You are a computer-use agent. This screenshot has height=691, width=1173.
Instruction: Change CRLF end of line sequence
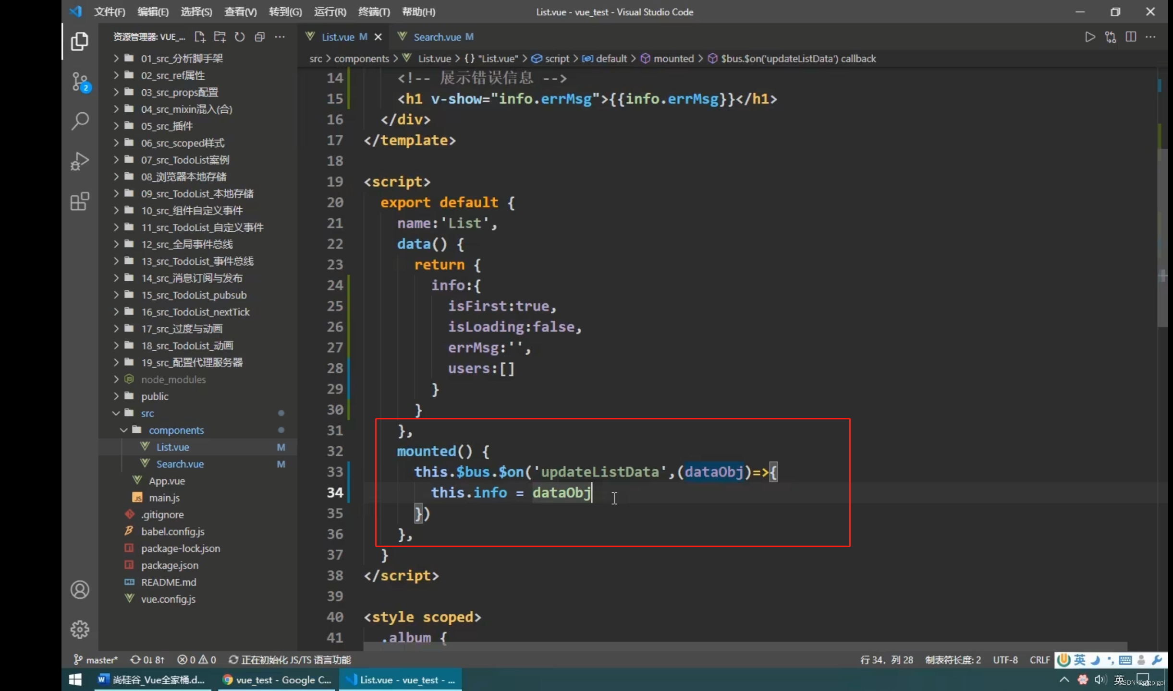tap(1039, 660)
